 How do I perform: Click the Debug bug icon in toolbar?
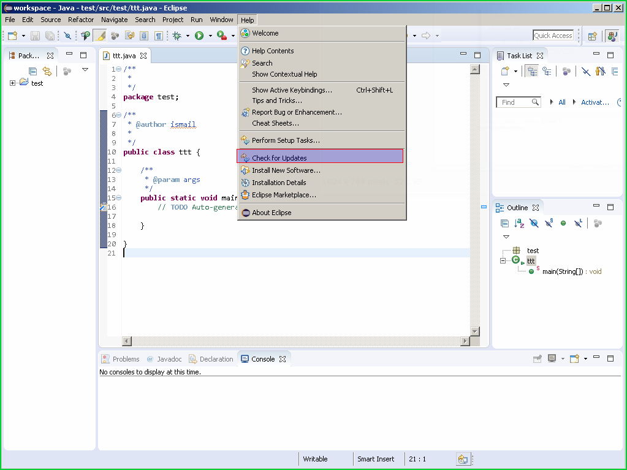(x=177, y=36)
